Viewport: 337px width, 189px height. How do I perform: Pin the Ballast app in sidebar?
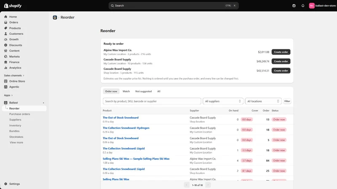click(43, 103)
